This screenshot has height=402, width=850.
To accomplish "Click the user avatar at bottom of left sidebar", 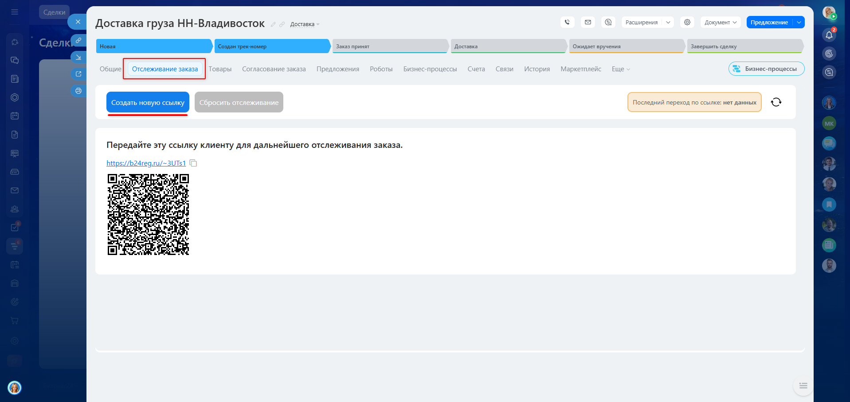I will (x=15, y=388).
